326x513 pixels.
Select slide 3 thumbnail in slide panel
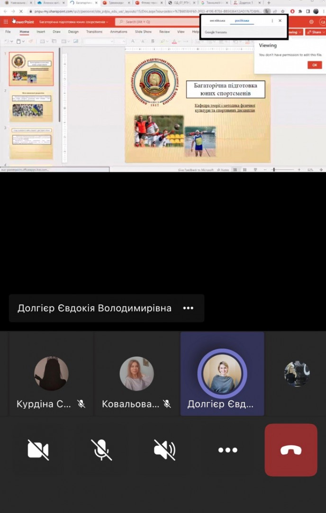coord(31,143)
